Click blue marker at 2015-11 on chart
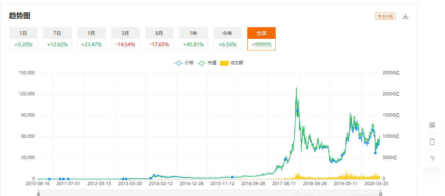 click(232, 177)
